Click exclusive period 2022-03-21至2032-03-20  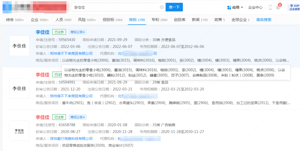coord(182,89)
